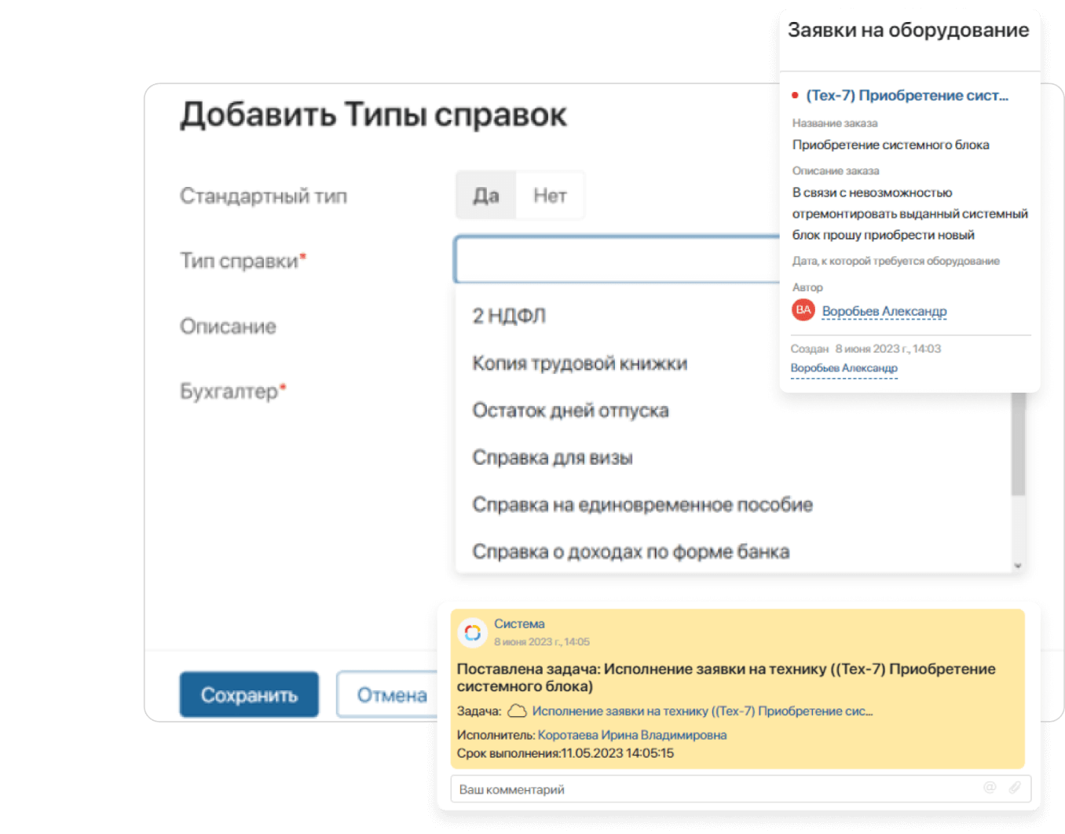The width and height of the screenshot is (1065, 834).
Task: Click the Коротаева Ирина Владимировна link
Action: point(631,735)
